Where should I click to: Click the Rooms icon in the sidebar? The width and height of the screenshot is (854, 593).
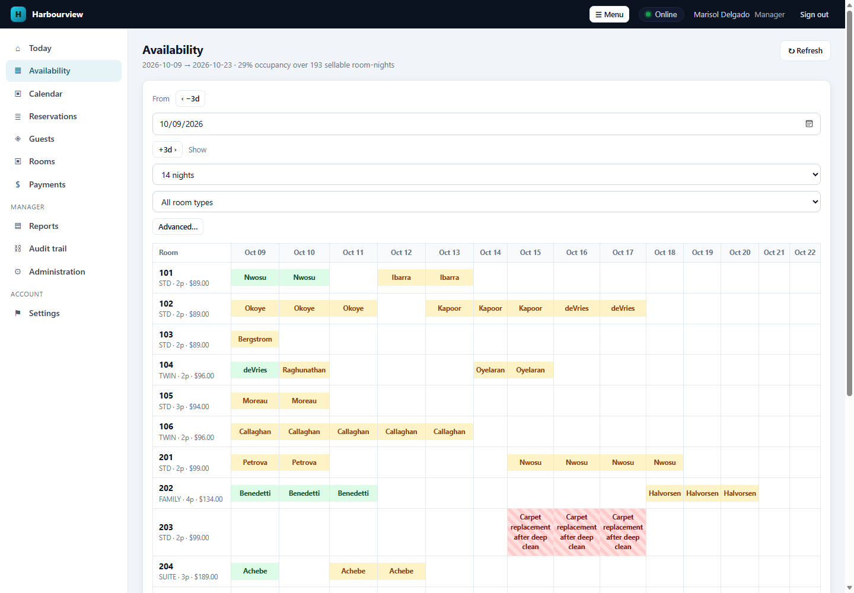pos(18,161)
